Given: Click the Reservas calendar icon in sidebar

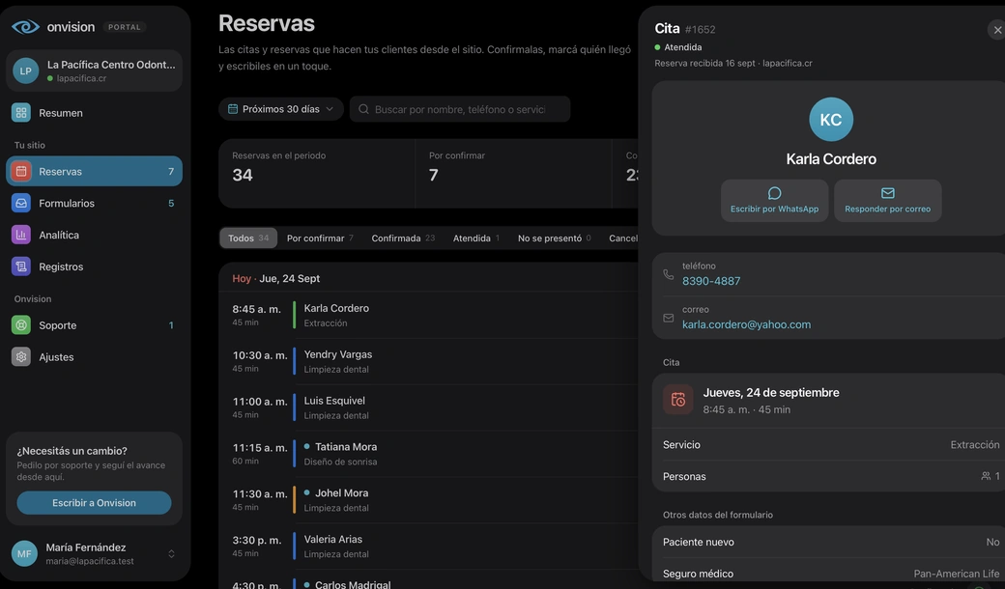Looking at the screenshot, I should (x=21, y=172).
